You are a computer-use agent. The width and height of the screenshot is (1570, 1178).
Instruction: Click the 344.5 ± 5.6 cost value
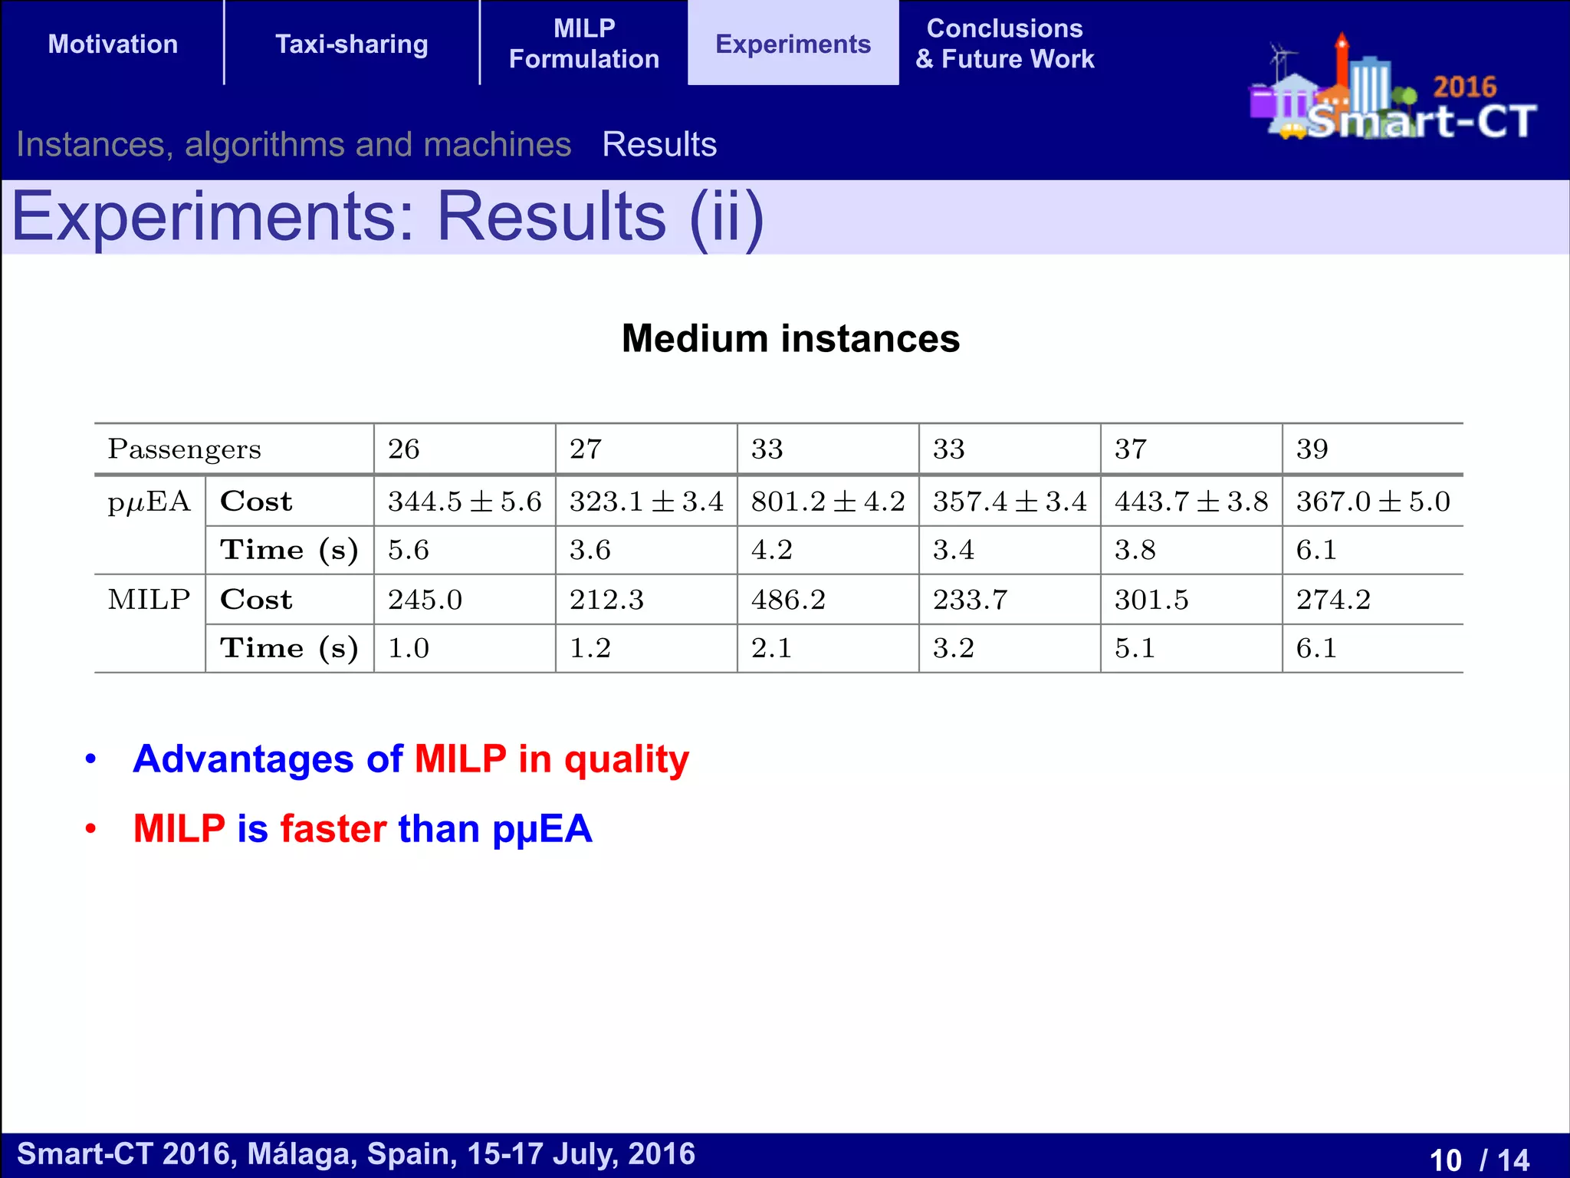click(465, 502)
